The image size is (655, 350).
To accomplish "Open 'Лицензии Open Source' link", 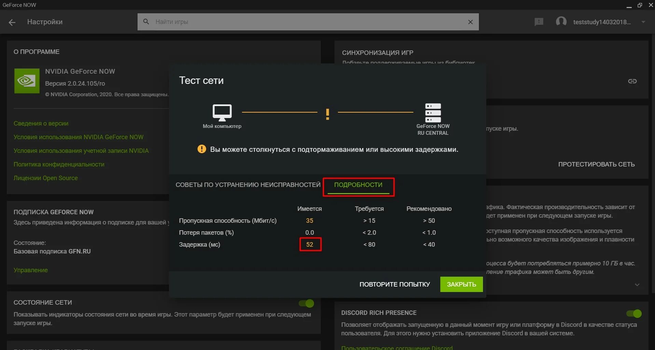I will click(x=46, y=178).
